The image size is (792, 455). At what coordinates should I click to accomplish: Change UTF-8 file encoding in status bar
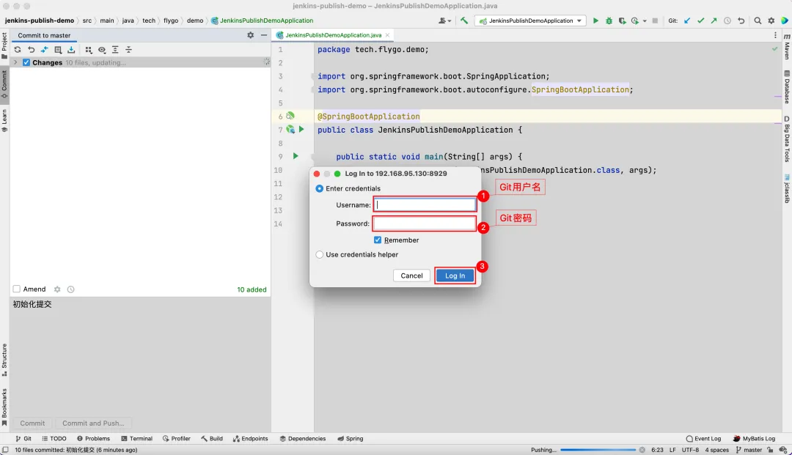(x=690, y=450)
